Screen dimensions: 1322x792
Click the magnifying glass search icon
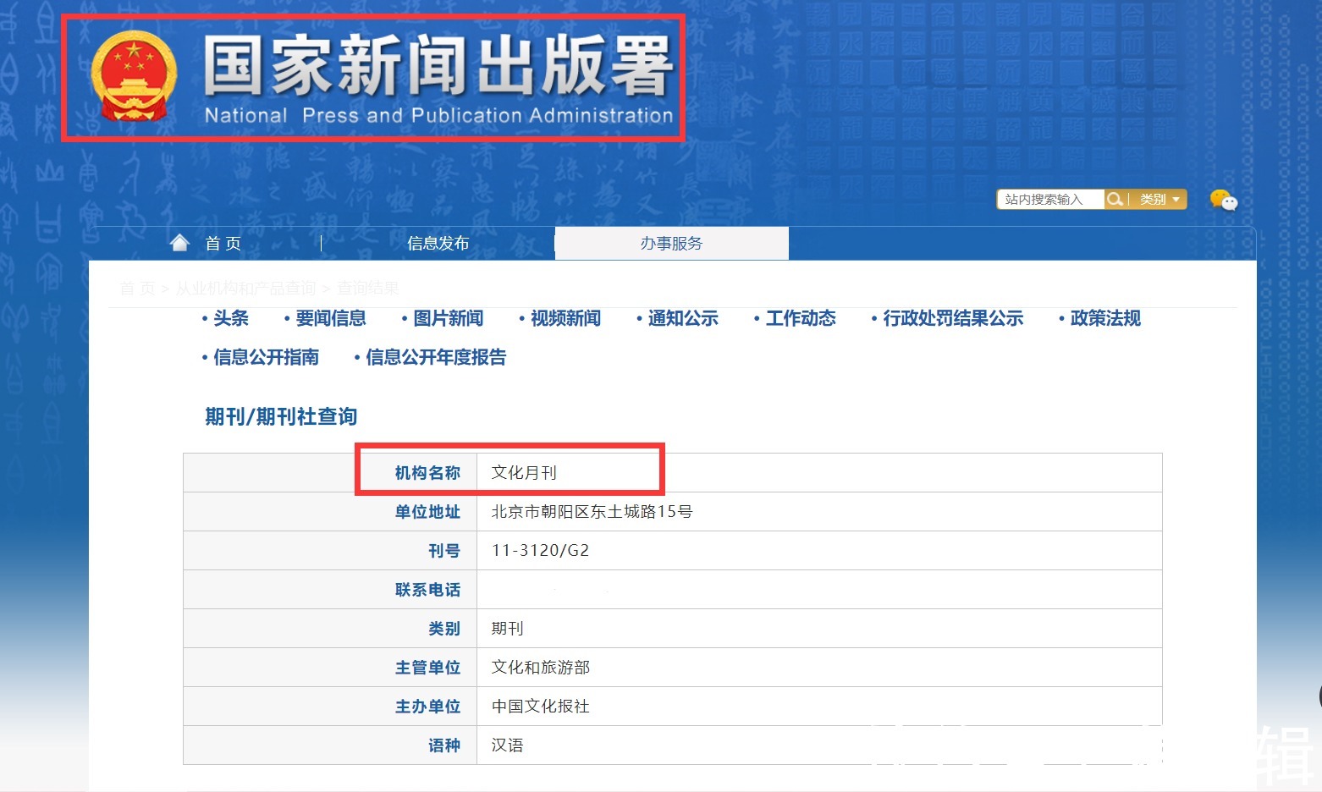pyautogui.click(x=1115, y=200)
